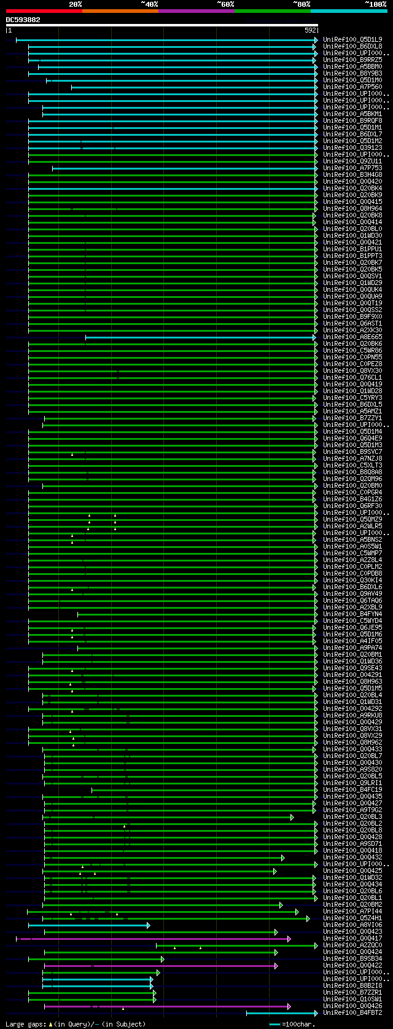Image resolution: width=393 pixels, height=1029 pixels.
Task: Select the query name DC593882
Action: click(x=23, y=20)
